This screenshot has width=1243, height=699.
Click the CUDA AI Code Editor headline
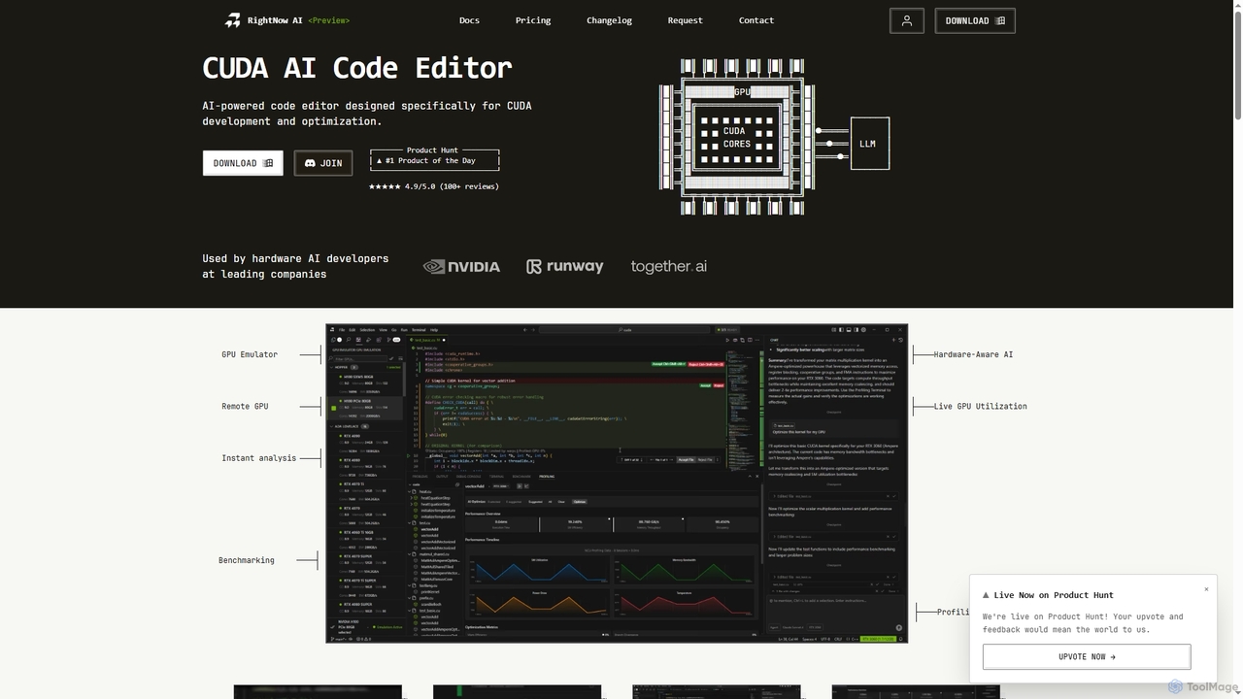(x=356, y=68)
